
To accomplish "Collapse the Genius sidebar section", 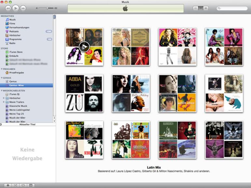I will tap(1, 78).
